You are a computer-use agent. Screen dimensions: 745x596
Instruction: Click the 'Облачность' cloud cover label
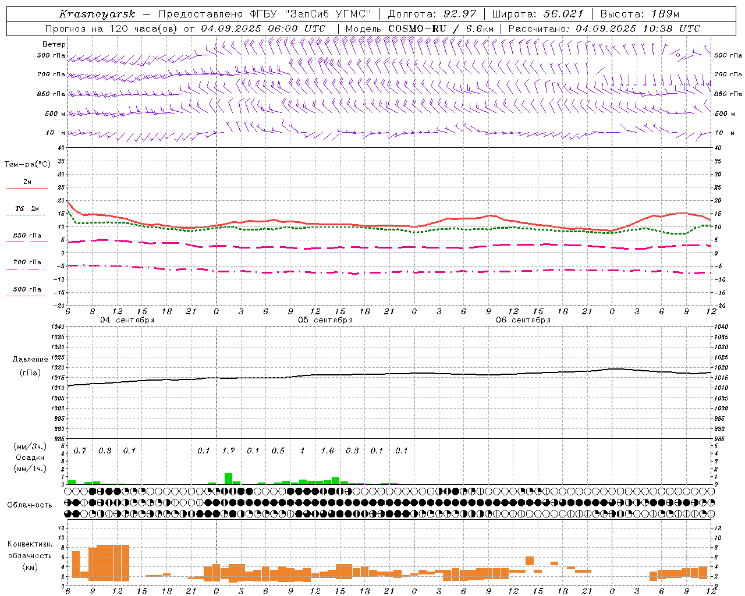[30, 505]
